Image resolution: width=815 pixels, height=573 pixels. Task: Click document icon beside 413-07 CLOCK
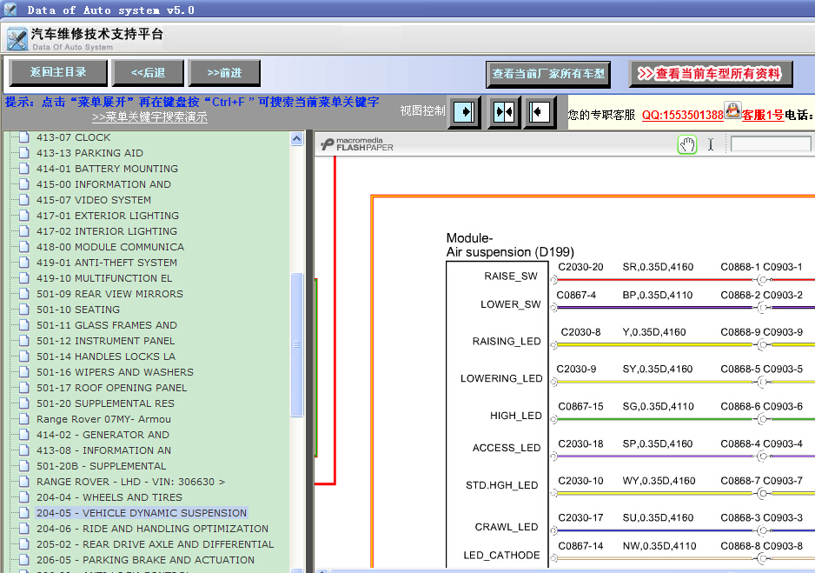[23, 137]
